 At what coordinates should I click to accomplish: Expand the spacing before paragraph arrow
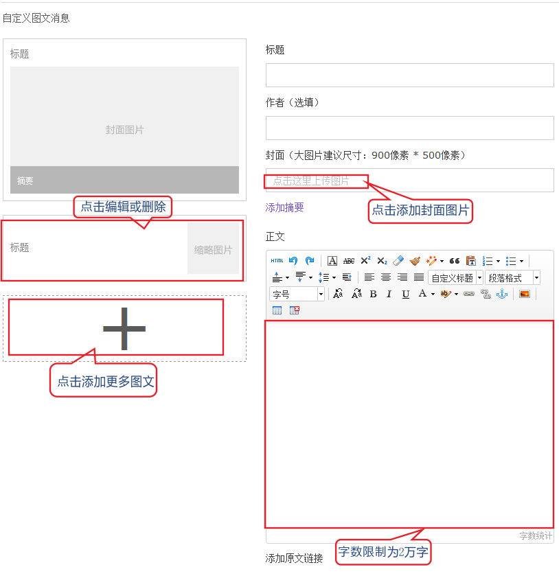(288, 278)
